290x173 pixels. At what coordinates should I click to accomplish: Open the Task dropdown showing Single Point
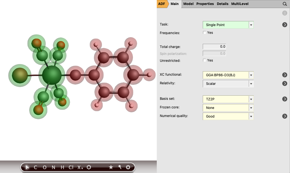click(228, 25)
